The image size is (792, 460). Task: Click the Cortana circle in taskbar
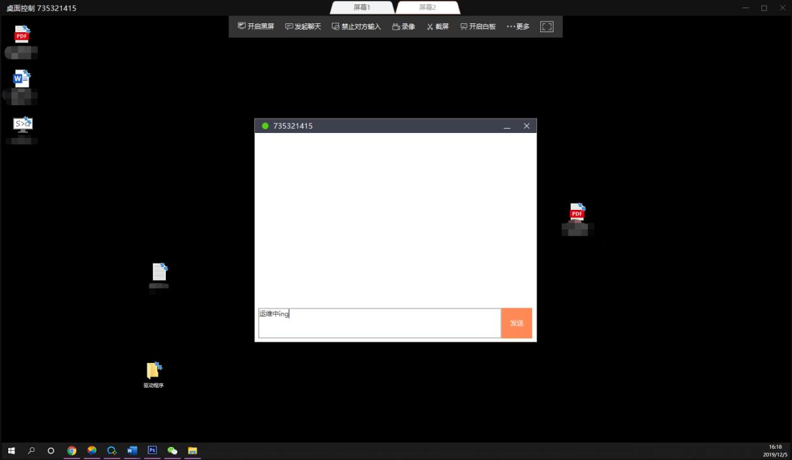[51, 451]
